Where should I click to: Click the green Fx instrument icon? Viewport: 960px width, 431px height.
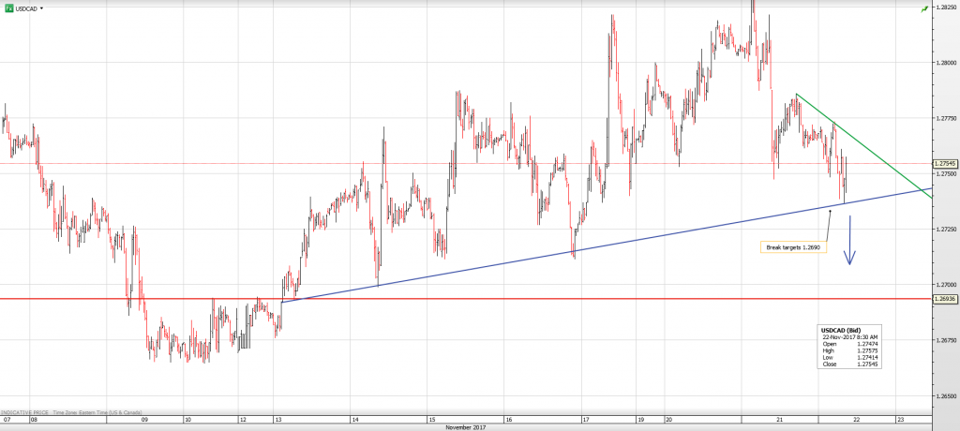coord(8,7)
